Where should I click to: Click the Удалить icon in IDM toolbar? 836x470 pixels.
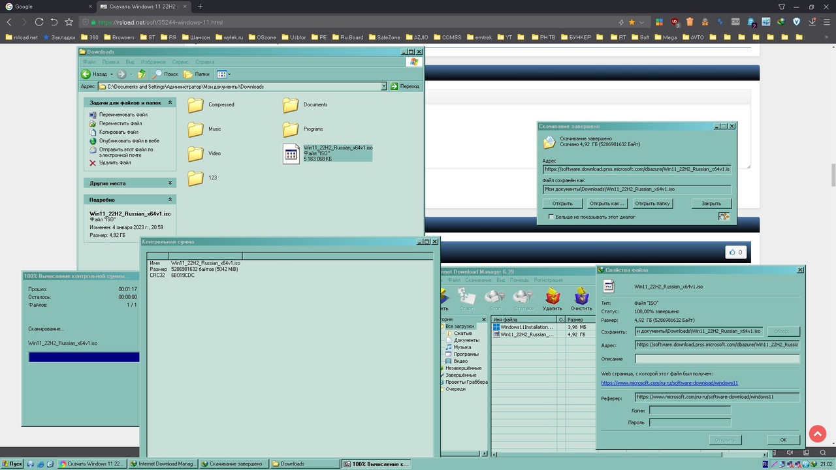(553, 297)
